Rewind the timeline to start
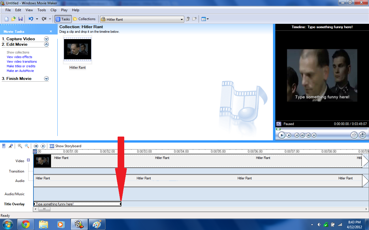This screenshot has width=369, height=230. pyautogui.click(x=36, y=146)
